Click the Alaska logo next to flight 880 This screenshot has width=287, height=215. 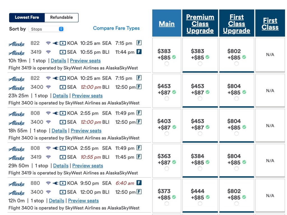coord(17,184)
